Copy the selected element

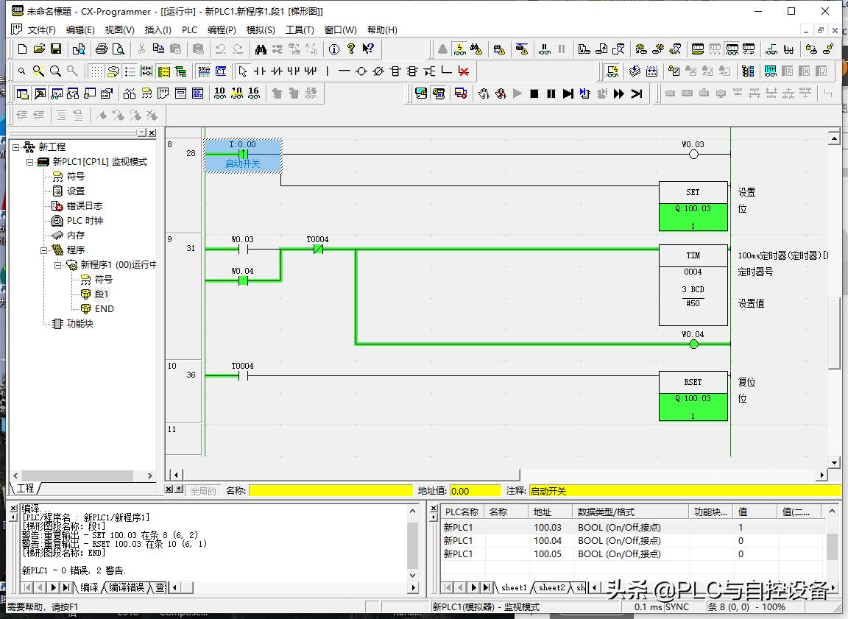pos(158,49)
